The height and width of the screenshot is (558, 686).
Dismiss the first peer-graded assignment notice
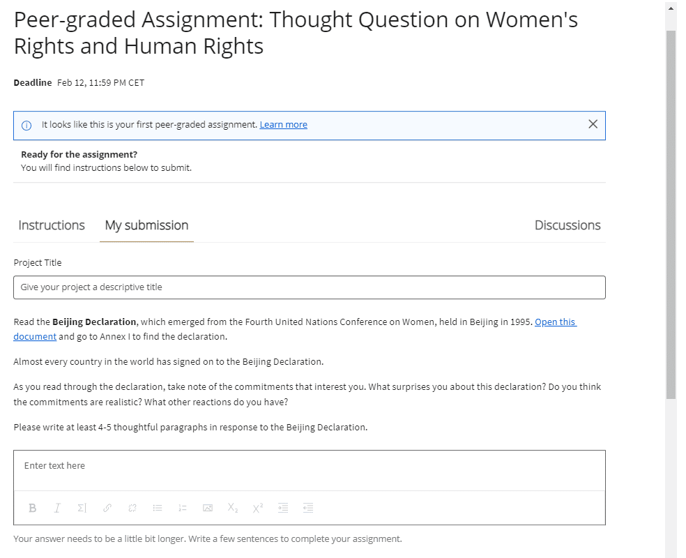click(593, 124)
